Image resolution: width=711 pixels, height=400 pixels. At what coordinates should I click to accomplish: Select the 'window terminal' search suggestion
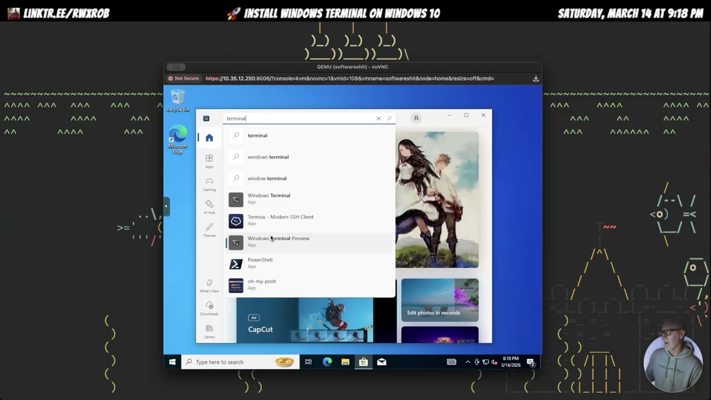pos(310,178)
